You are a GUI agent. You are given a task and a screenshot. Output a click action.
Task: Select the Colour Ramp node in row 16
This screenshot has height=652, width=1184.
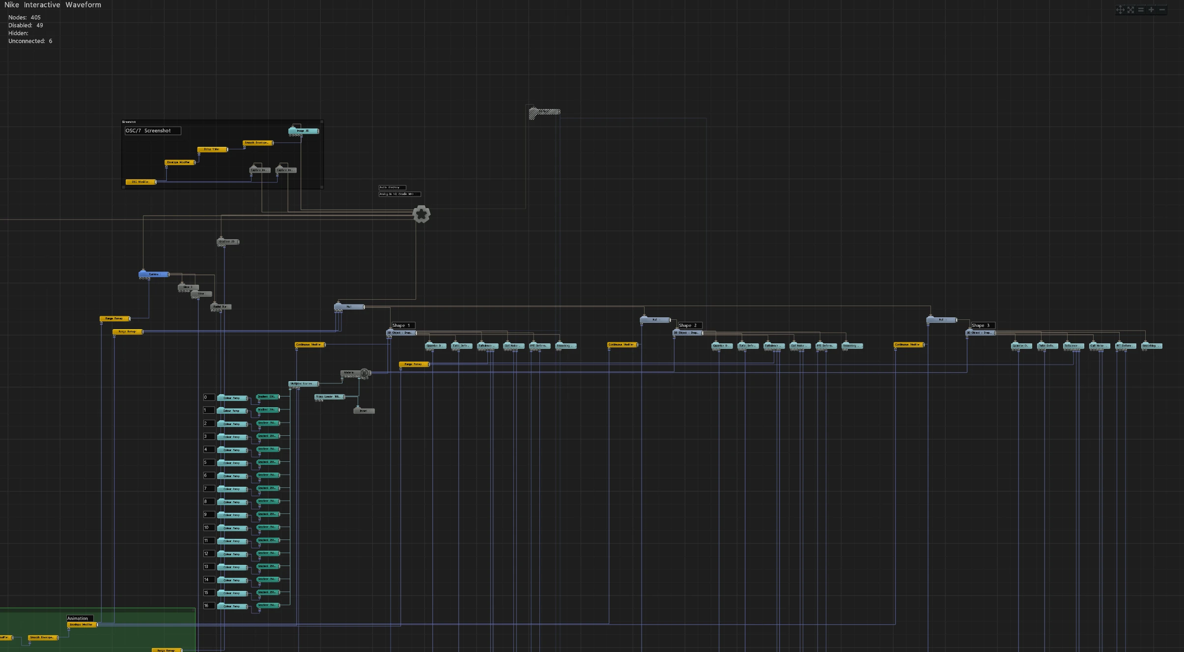point(232,606)
